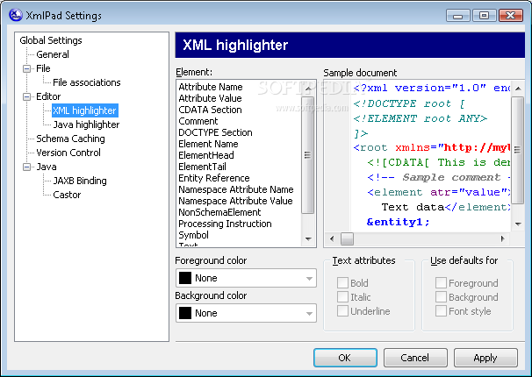Viewport: 532px width, 377px height.
Task: Select Namespace Attribute Value element
Action: pyautogui.click(x=235, y=201)
